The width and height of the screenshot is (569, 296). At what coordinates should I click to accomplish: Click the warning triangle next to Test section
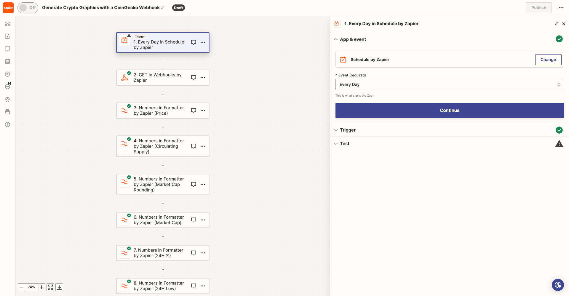point(559,143)
